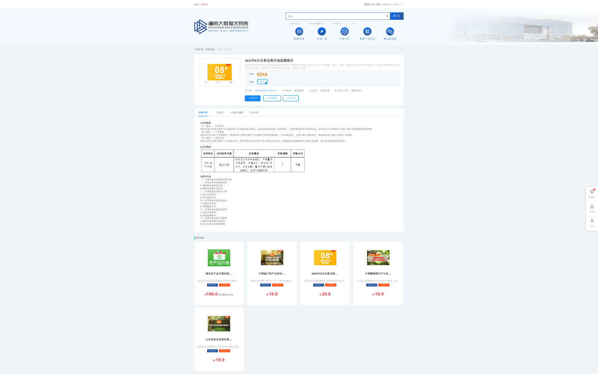Click the product heading 2024年8月水果电商市场监测报告
598x374 pixels.
pos(269,61)
